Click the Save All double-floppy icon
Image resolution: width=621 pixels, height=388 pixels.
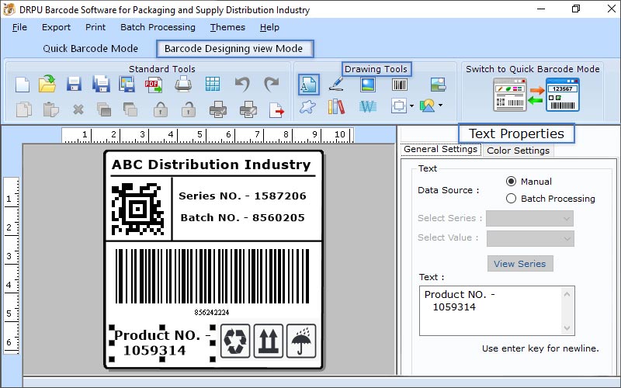(x=101, y=84)
